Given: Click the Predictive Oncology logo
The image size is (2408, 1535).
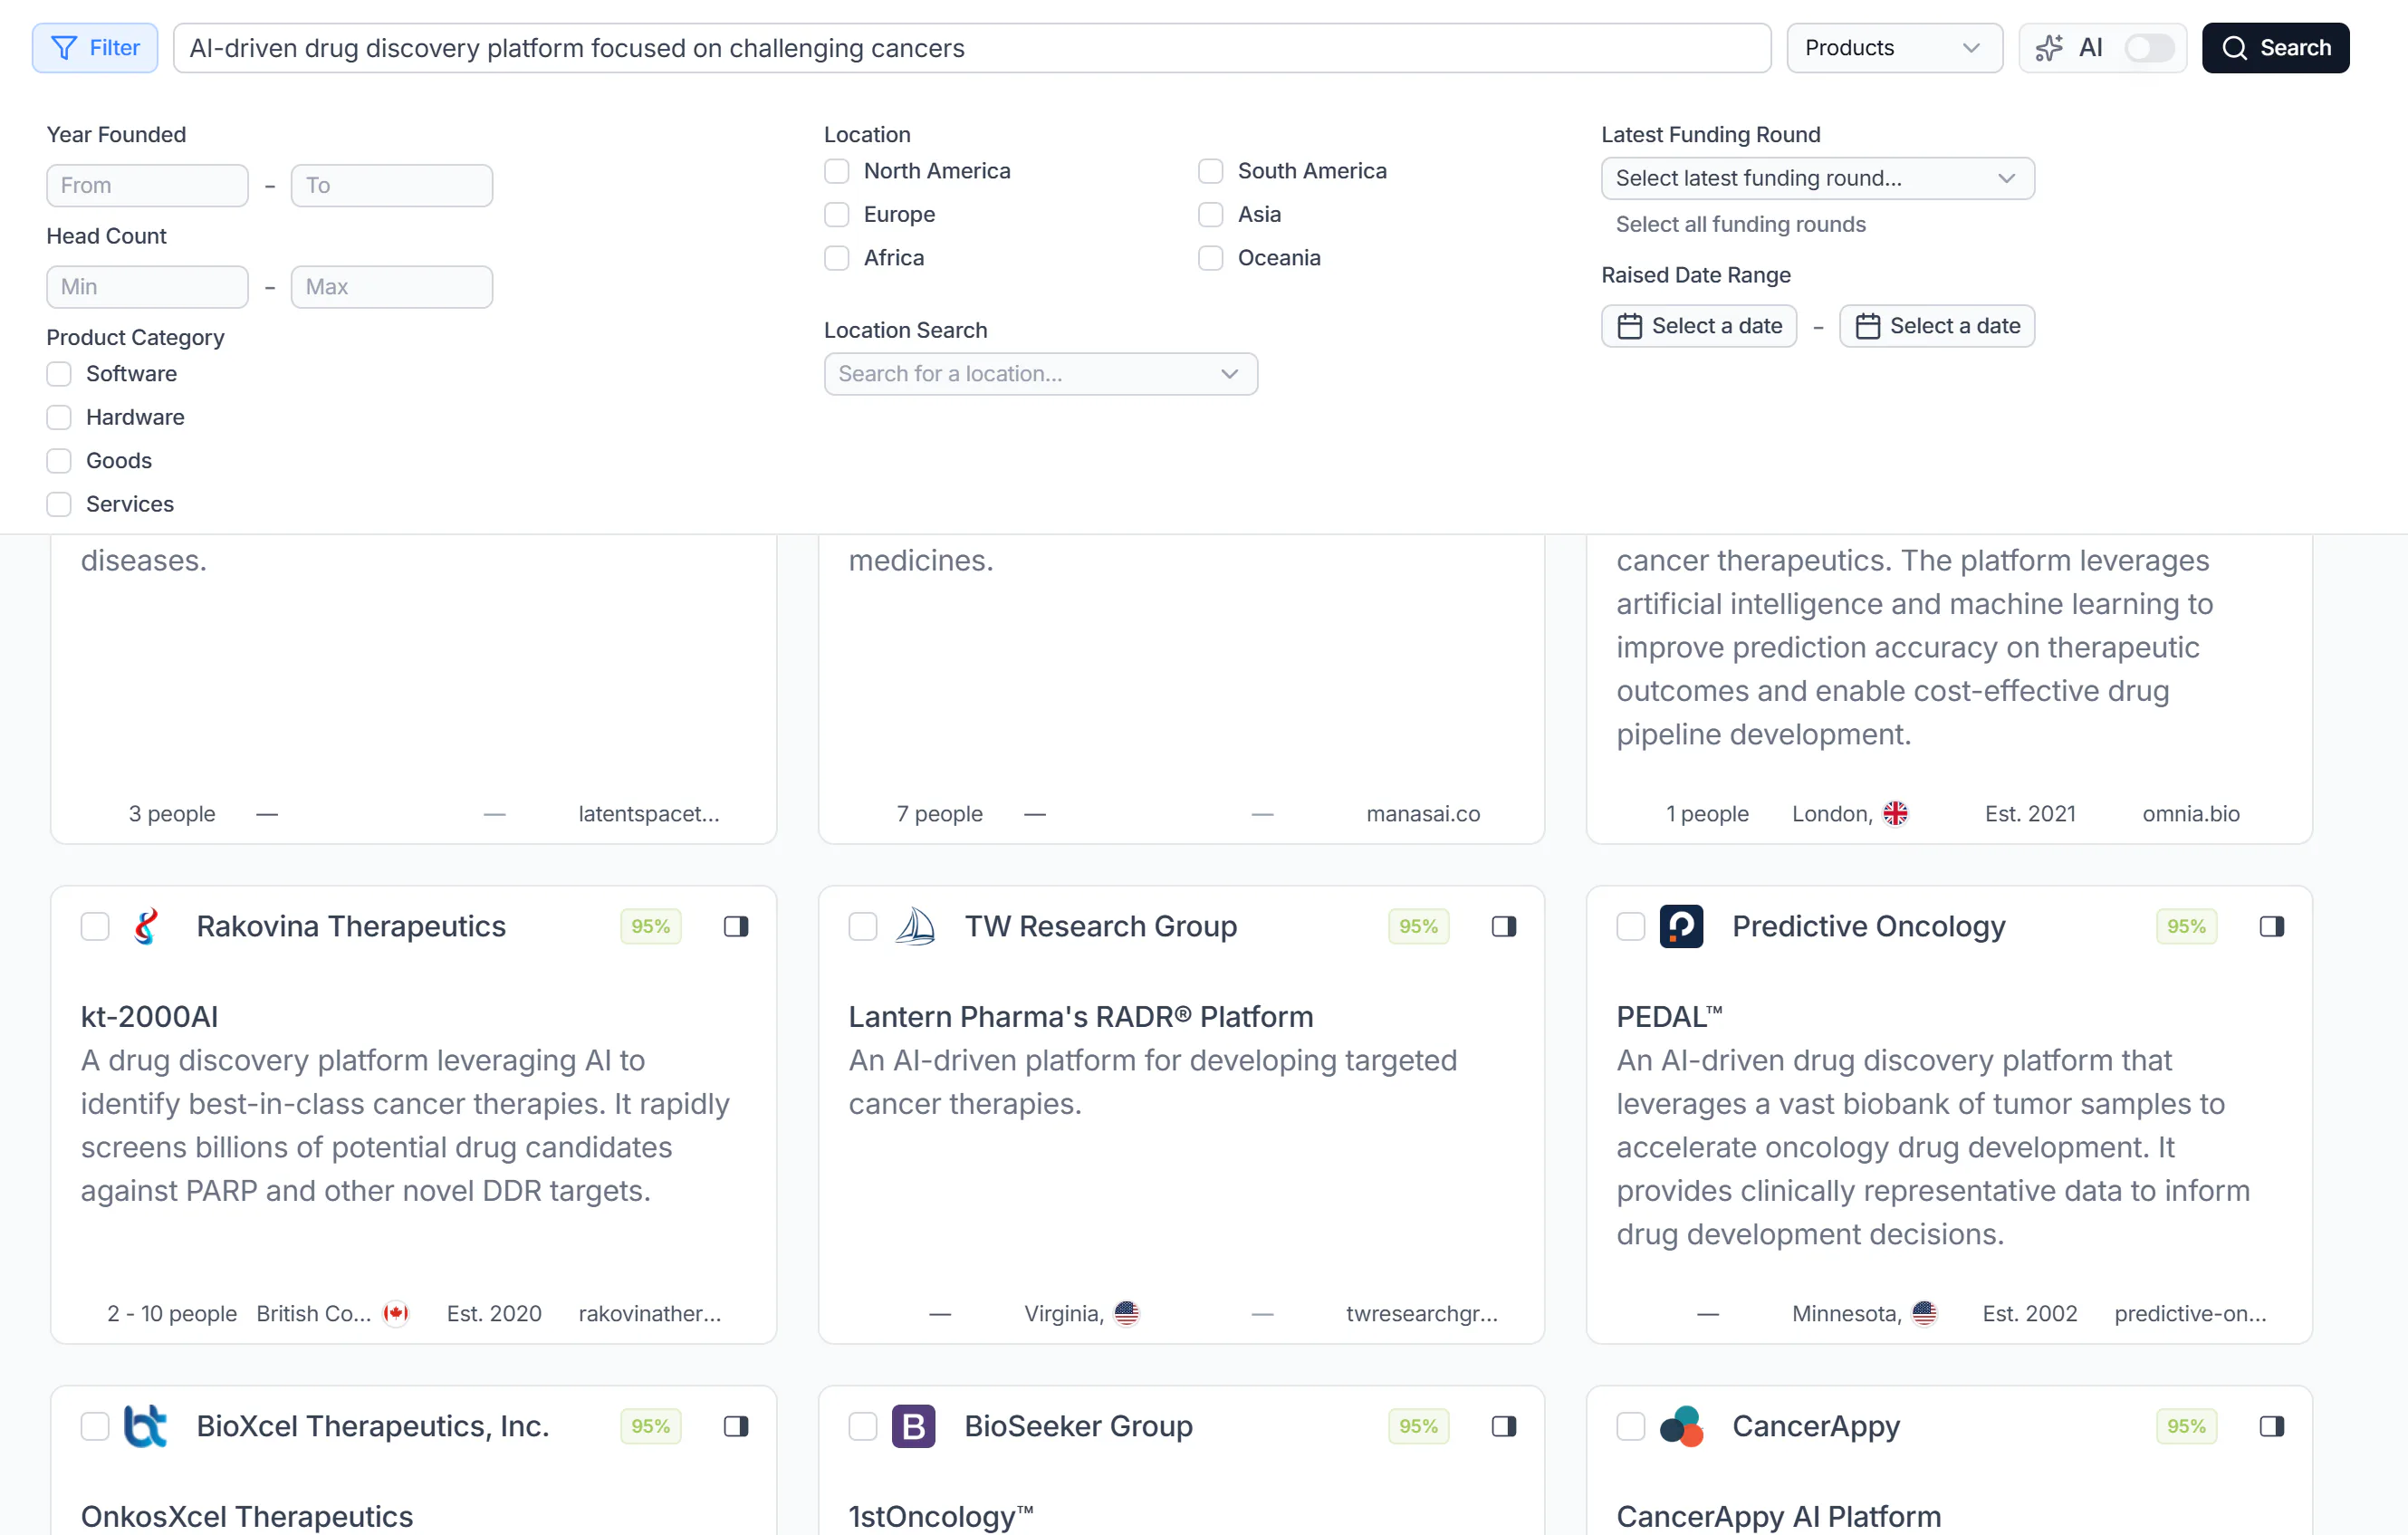Looking at the screenshot, I should [1681, 926].
